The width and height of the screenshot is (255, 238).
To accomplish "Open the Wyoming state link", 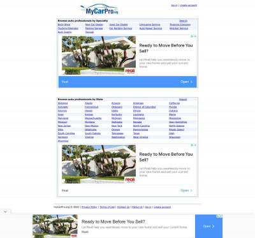I will pos(63,141).
